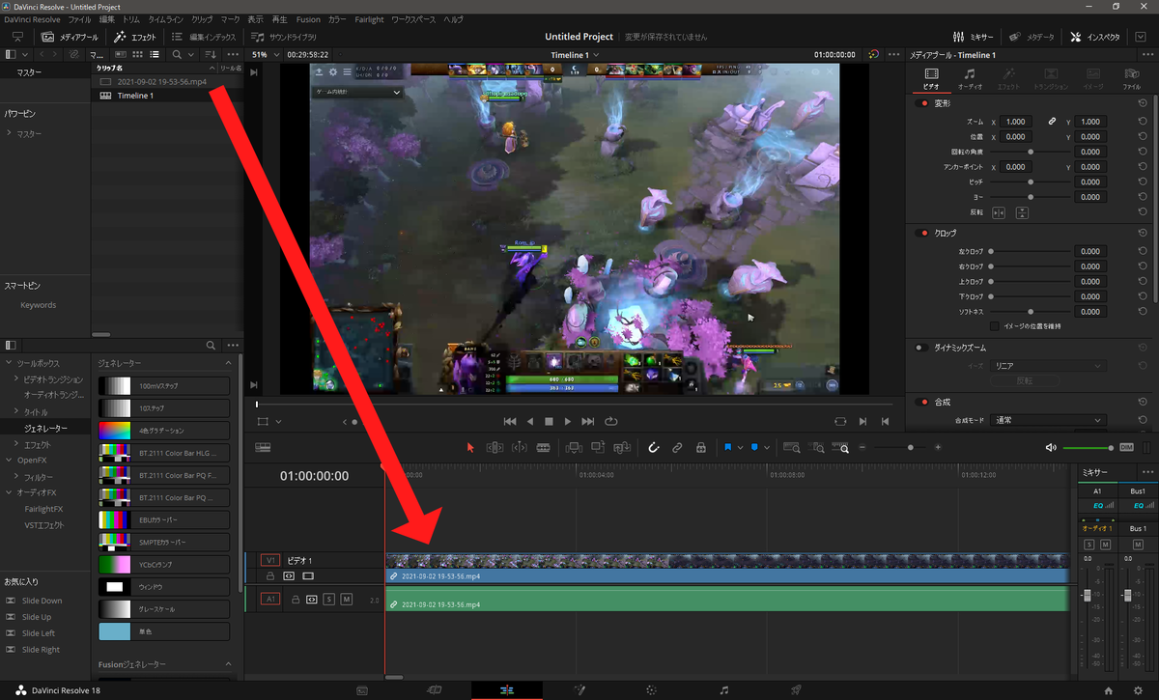Select the blade edit tool
Viewport: 1159px width, 700px height.
click(544, 448)
